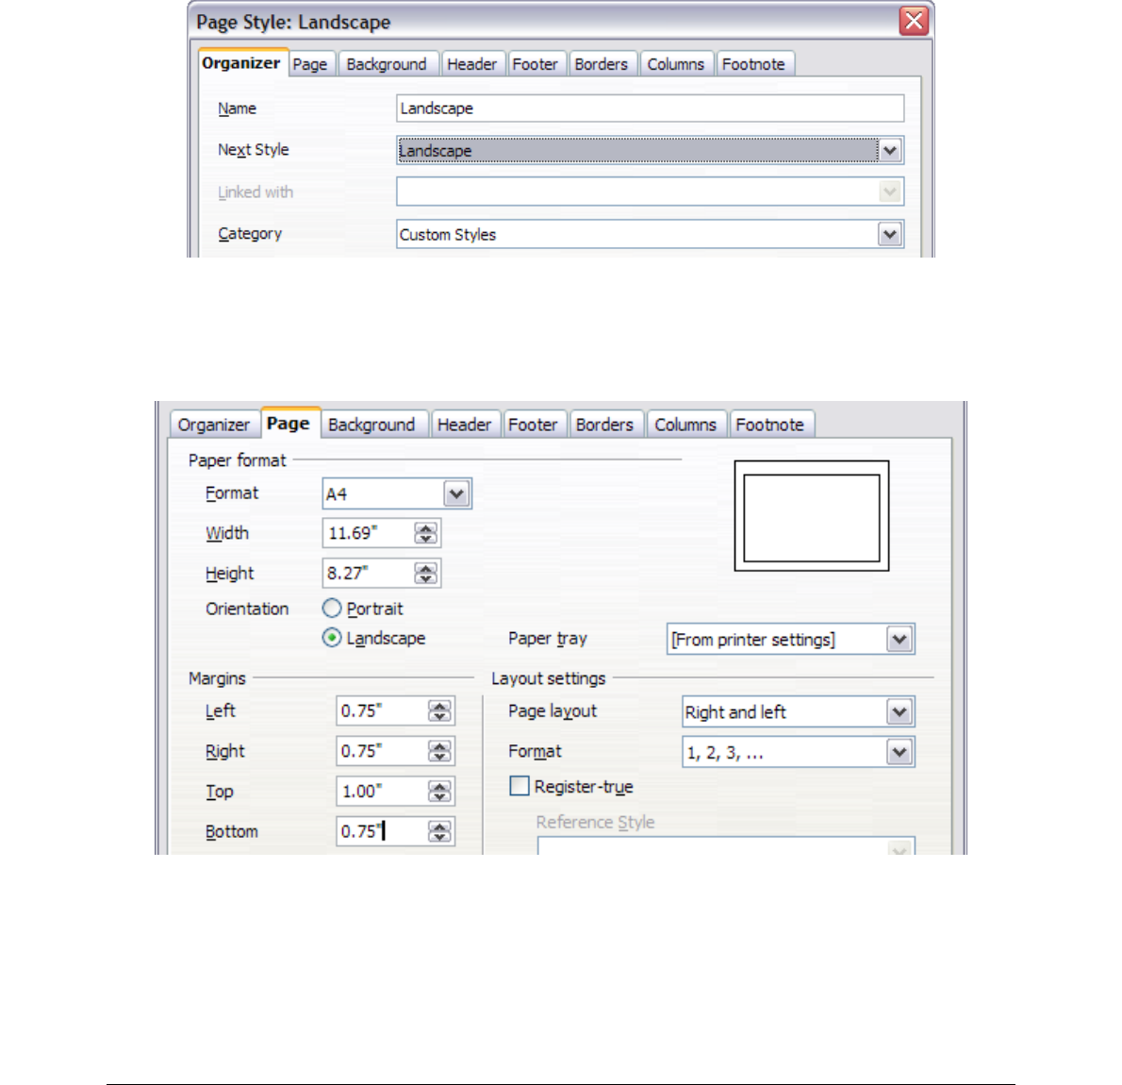Open the Columns tab in top dialog

pyautogui.click(x=675, y=64)
